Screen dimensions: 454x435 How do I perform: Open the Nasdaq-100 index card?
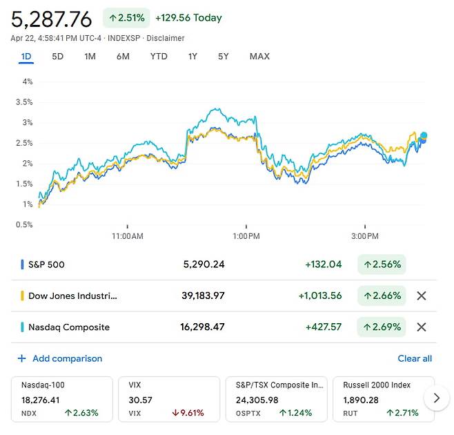point(61,399)
